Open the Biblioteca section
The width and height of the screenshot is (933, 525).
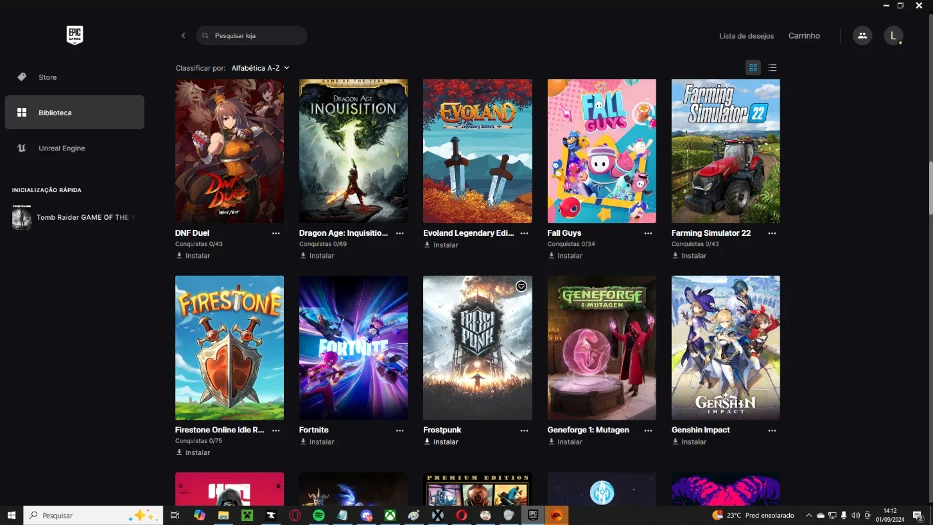75,113
